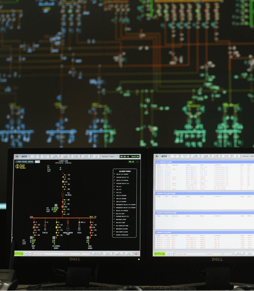Click the next page arrow on right monitor
The image size is (254, 291).
pyautogui.click(x=172, y=254)
